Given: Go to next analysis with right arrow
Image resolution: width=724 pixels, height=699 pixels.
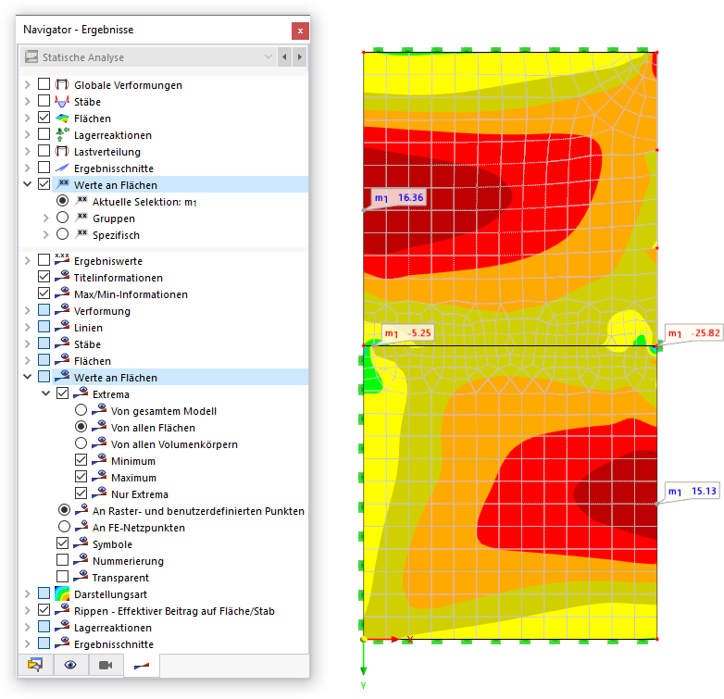Looking at the screenshot, I should (x=300, y=56).
